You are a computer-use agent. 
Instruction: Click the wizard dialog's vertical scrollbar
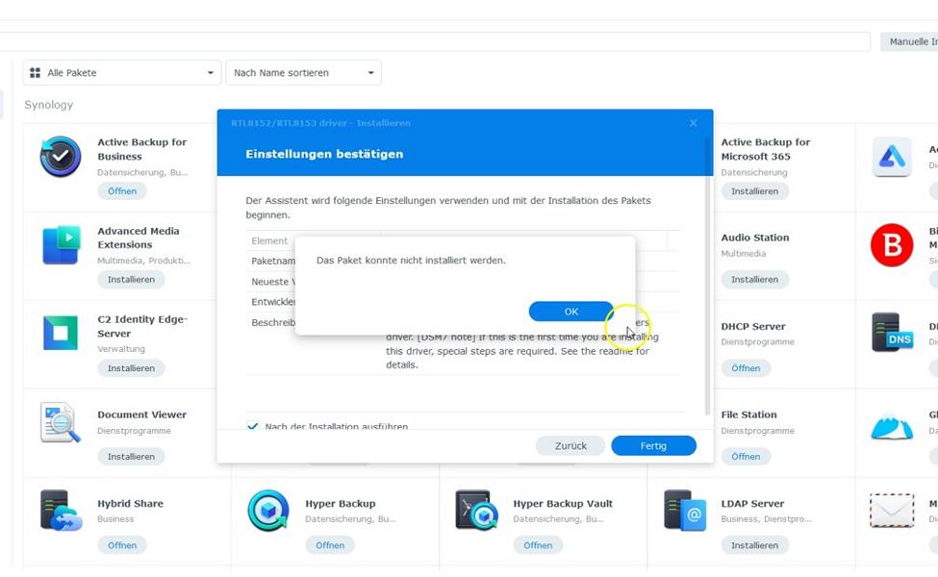[707, 275]
